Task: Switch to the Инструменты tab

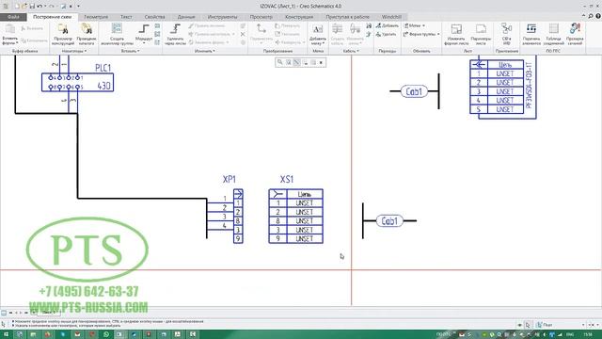Action: click(x=222, y=17)
